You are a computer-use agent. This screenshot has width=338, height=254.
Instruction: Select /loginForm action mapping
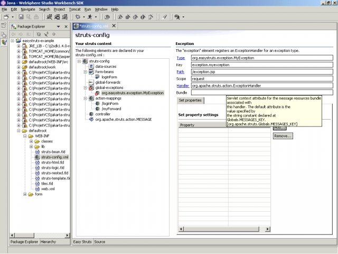click(x=110, y=104)
